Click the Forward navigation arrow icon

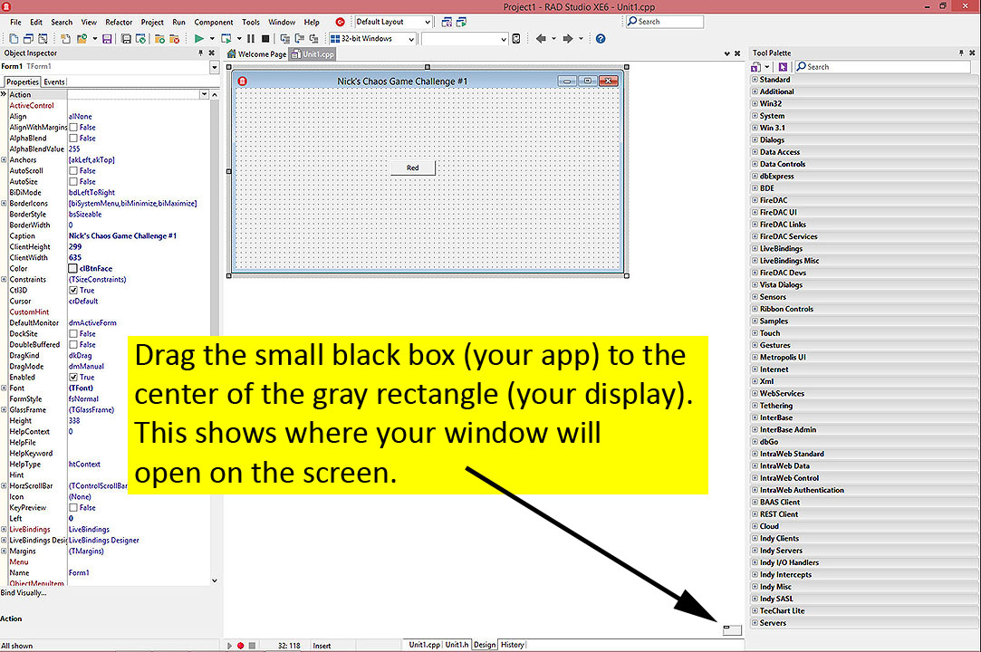point(568,39)
